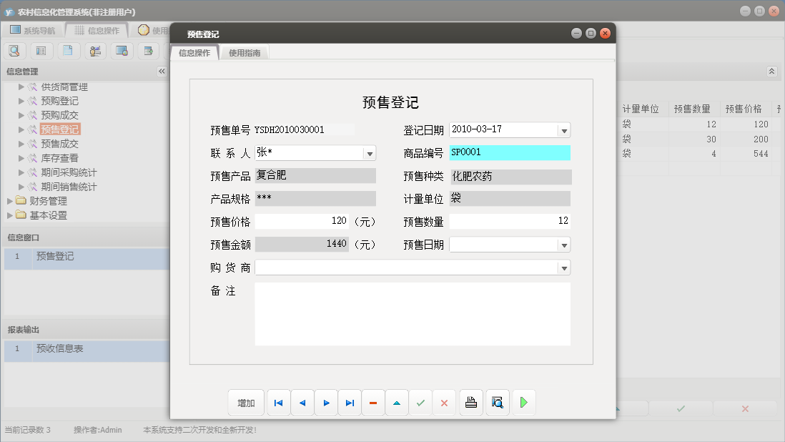The image size is (785, 442).
Task: Jump to the first record with the navigation control
Action: [278, 402]
